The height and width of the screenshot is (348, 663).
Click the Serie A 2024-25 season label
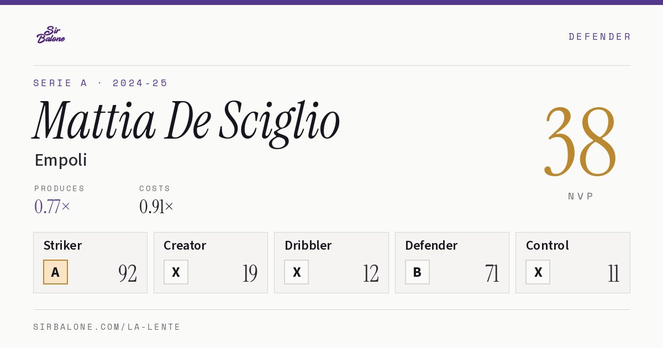101,83
